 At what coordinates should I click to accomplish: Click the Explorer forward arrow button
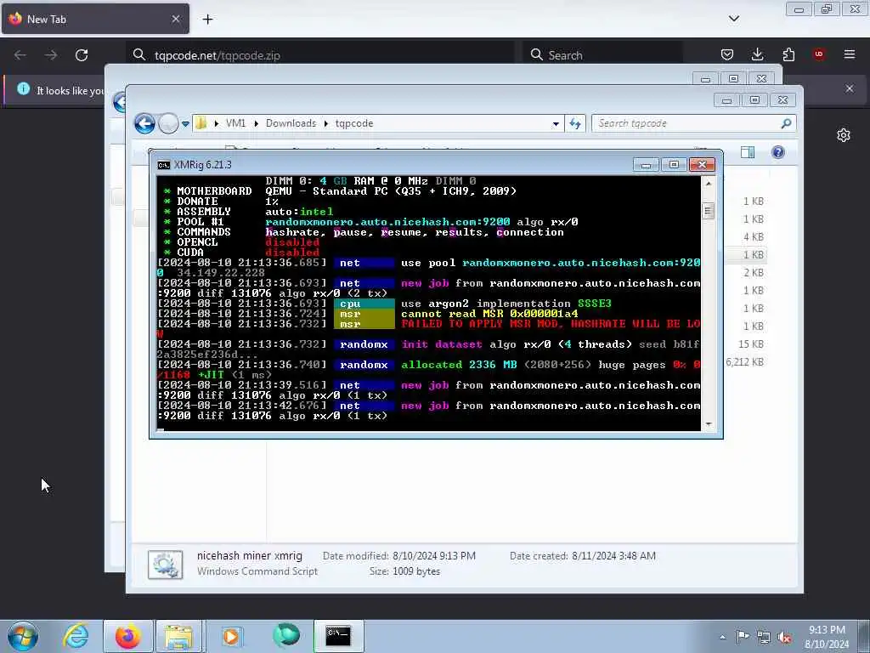(x=168, y=123)
